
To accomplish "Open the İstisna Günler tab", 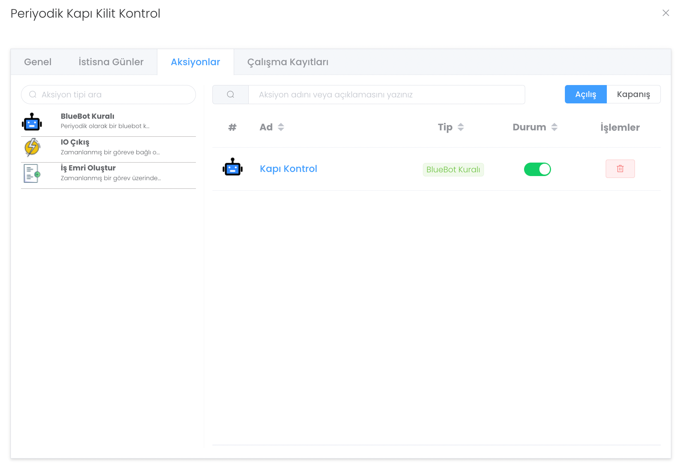I will 111,62.
